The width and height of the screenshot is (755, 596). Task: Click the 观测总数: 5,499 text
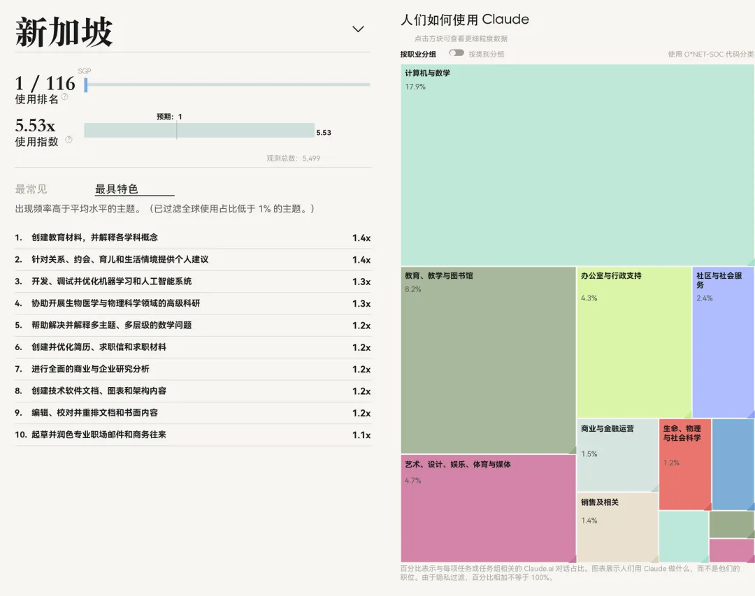coord(293,159)
